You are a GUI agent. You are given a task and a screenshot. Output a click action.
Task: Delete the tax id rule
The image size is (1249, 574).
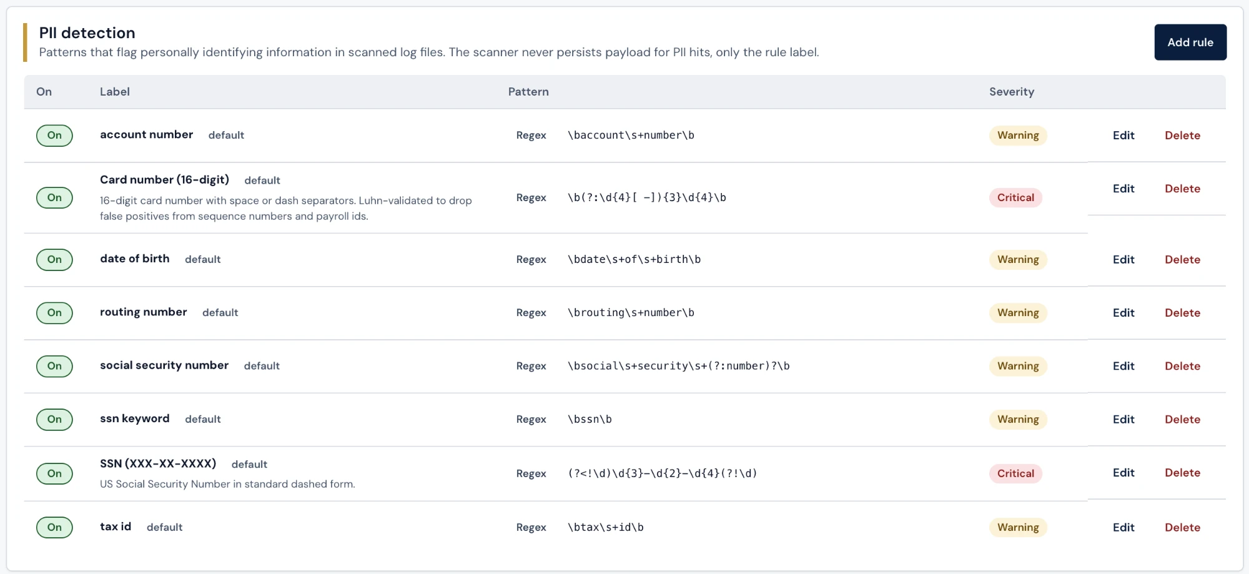pyautogui.click(x=1182, y=528)
